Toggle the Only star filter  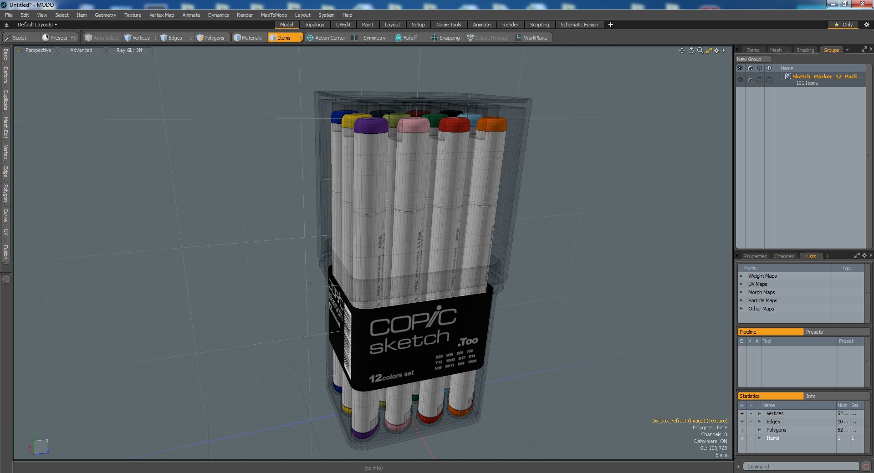[843, 25]
